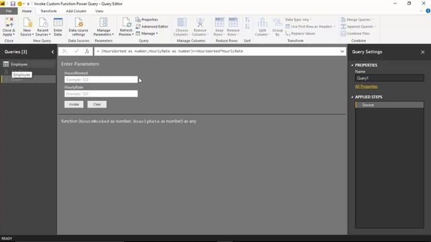Switch to the Transform tab
The image size is (431, 242).
pyautogui.click(x=48, y=11)
